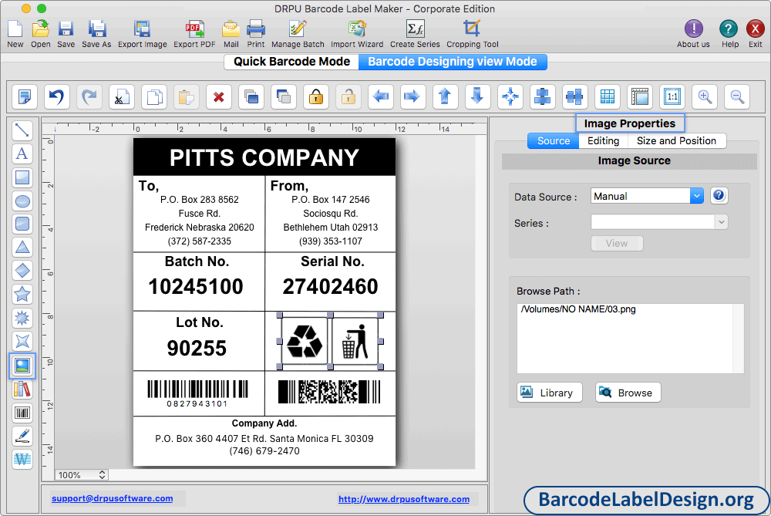Select the WordArt tool
Image resolution: width=771 pixels, height=516 pixels.
click(22, 459)
